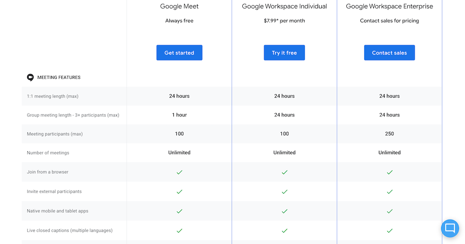This screenshot has width=465, height=244.
Task: Click the Contact sales button
Action: [x=389, y=53]
